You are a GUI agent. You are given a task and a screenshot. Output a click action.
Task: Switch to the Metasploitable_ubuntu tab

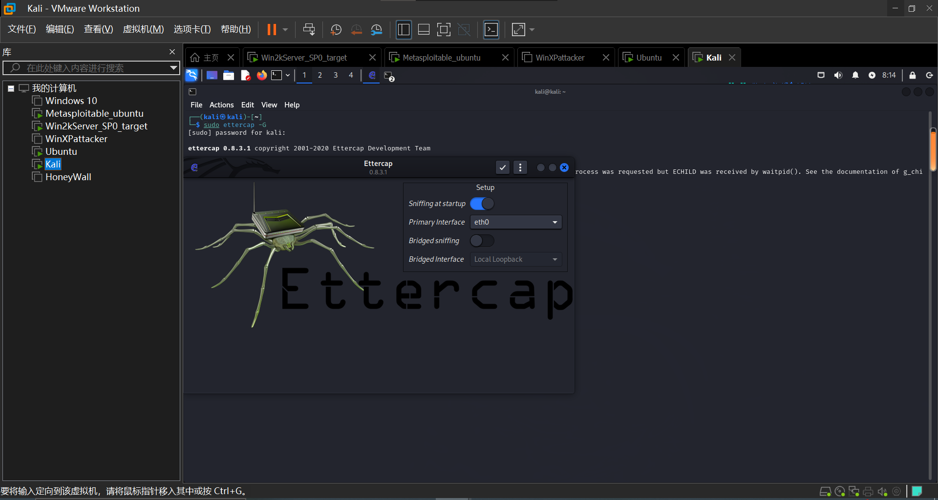448,58
